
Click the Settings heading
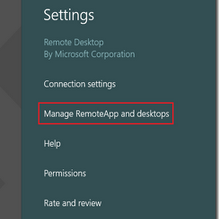(69, 15)
